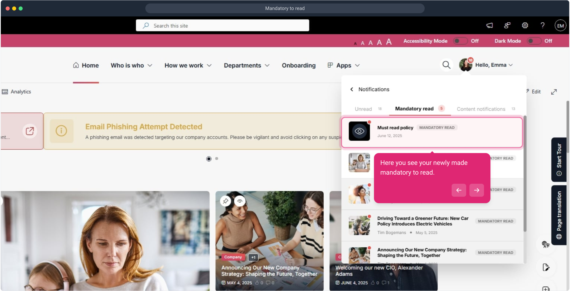Click the document edit icon at right edge
Screen dimensions: 570x291
(x=546, y=267)
